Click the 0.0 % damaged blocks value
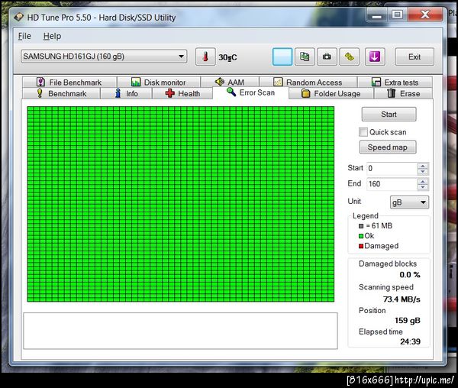The height and width of the screenshot is (388, 458). click(410, 275)
